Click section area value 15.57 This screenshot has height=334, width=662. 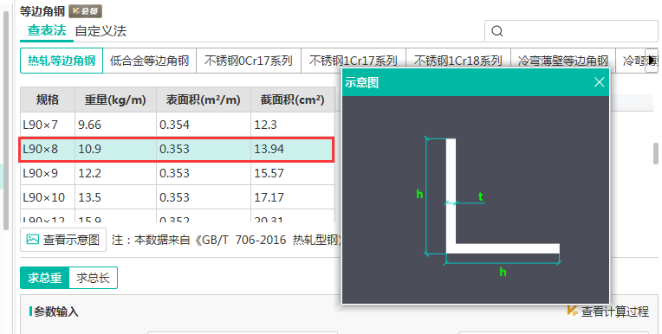point(269,173)
